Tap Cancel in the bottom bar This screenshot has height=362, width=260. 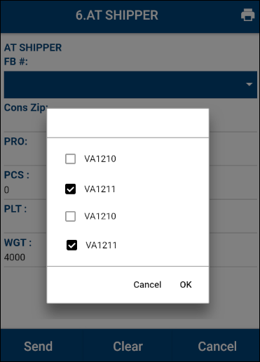click(217, 347)
